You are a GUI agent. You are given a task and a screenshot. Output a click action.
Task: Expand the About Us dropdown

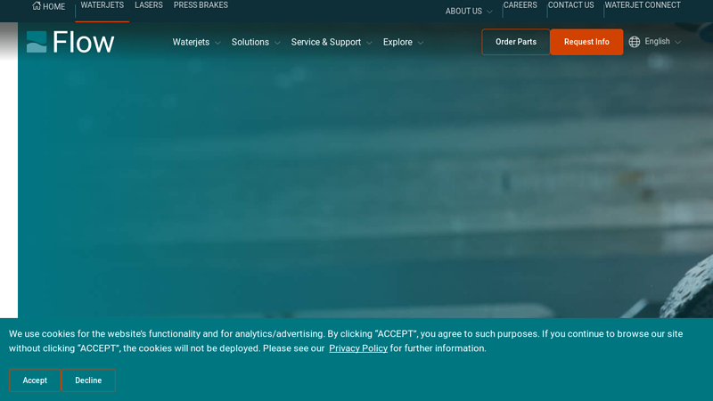469,12
